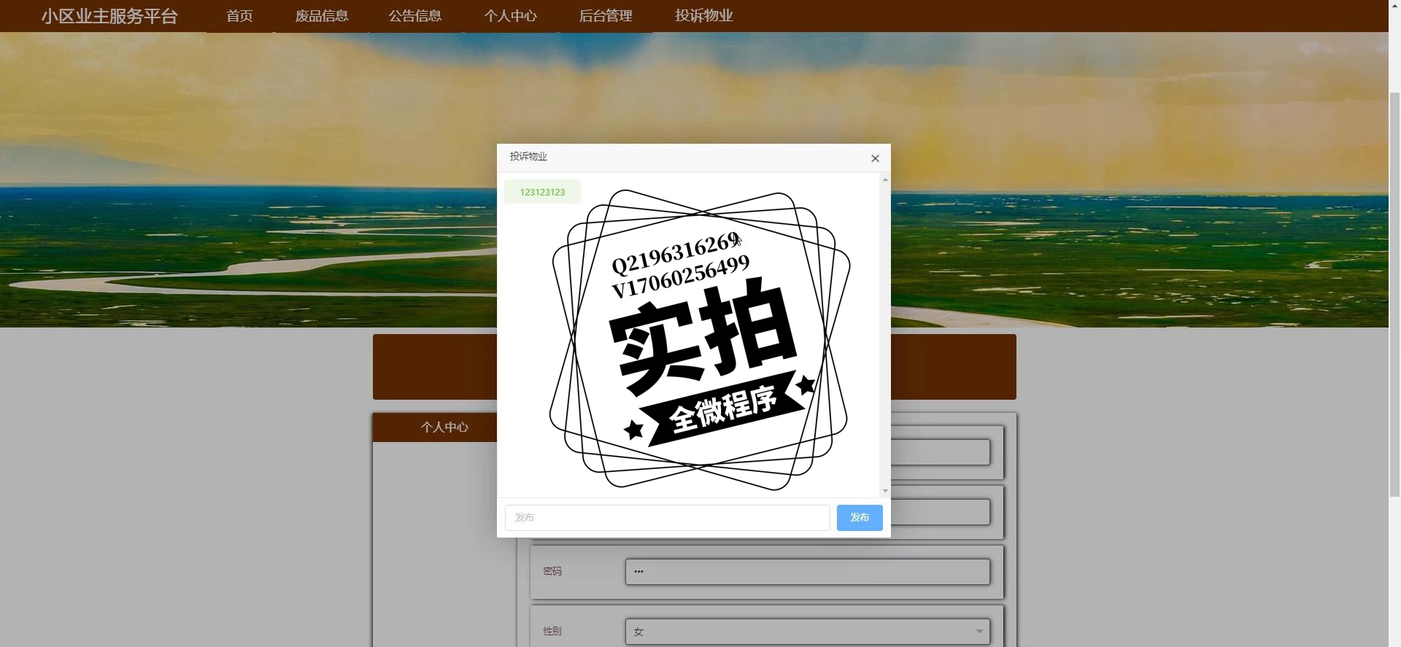Click the 投诉物业 dialog title text

pyautogui.click(x=528, y=157)
